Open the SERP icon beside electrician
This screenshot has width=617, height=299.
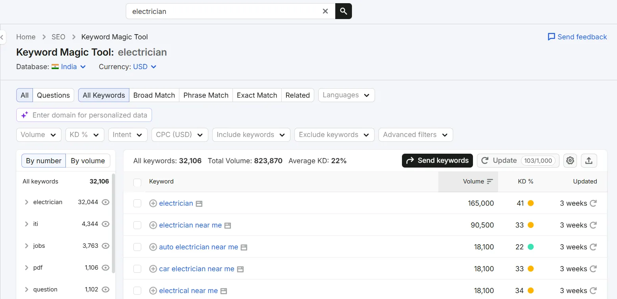(199, 204)
